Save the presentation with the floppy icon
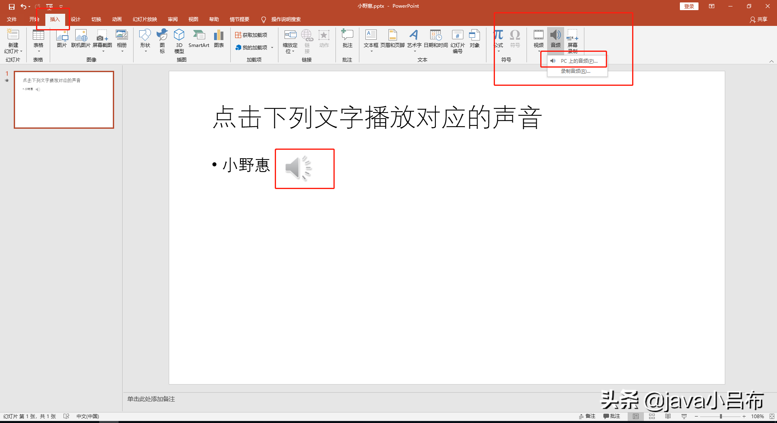Image resolution: width=777 pixels, height=423 pixels. pyautogui.click(x=12, y=6)
